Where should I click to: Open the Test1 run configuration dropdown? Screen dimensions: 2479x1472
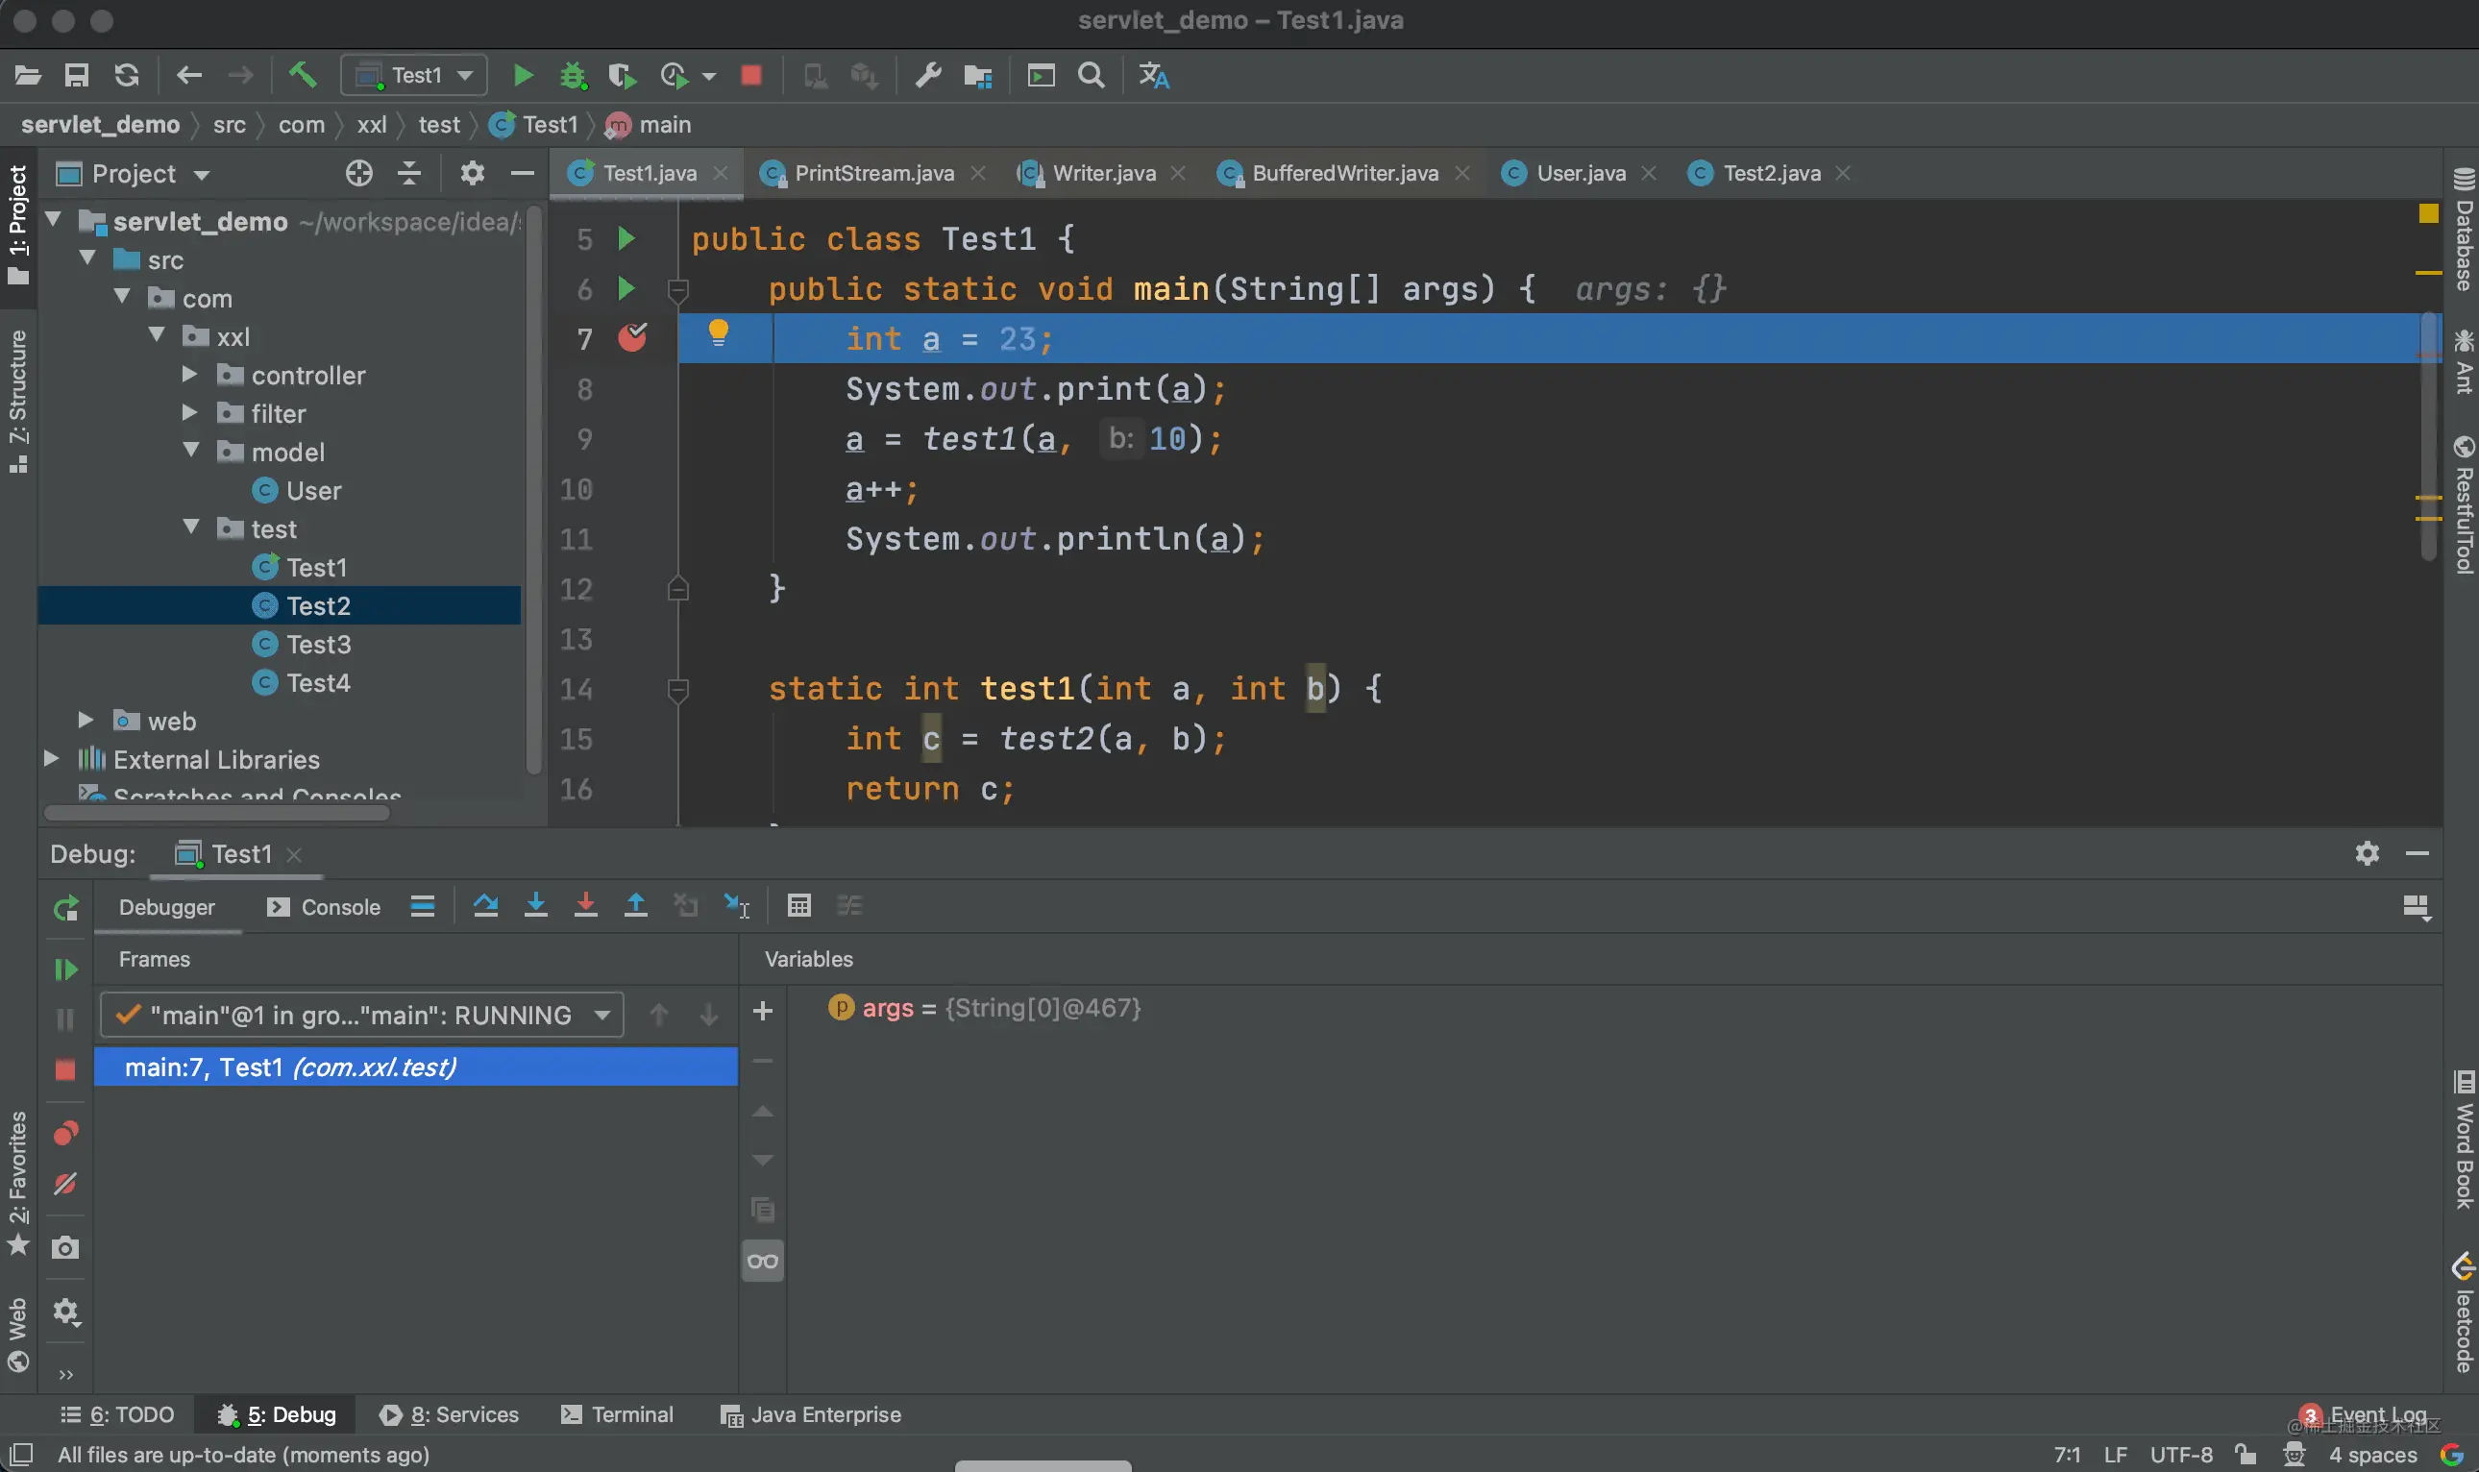414,75
